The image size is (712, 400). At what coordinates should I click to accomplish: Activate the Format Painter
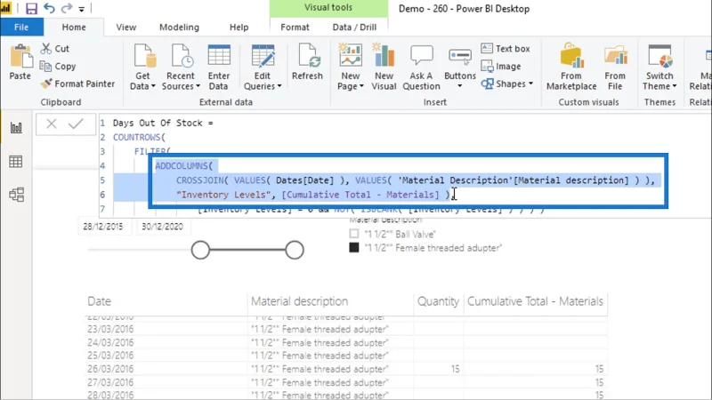click(x=77, y=84)
